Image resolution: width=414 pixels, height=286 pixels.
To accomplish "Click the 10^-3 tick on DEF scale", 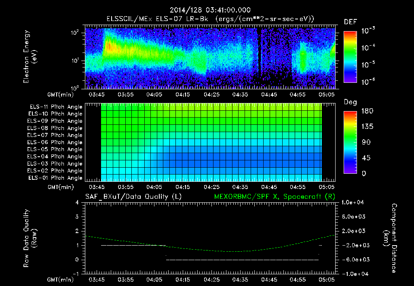I will pos(368,31).
